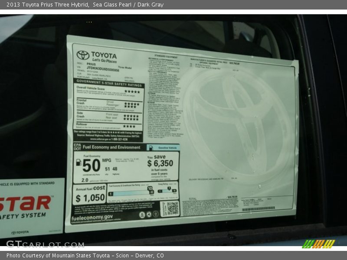Open the www.safercar.gov address line
The width and height of the screenshot is (347, 260).
pyautogui.click(x=109, y=139)
